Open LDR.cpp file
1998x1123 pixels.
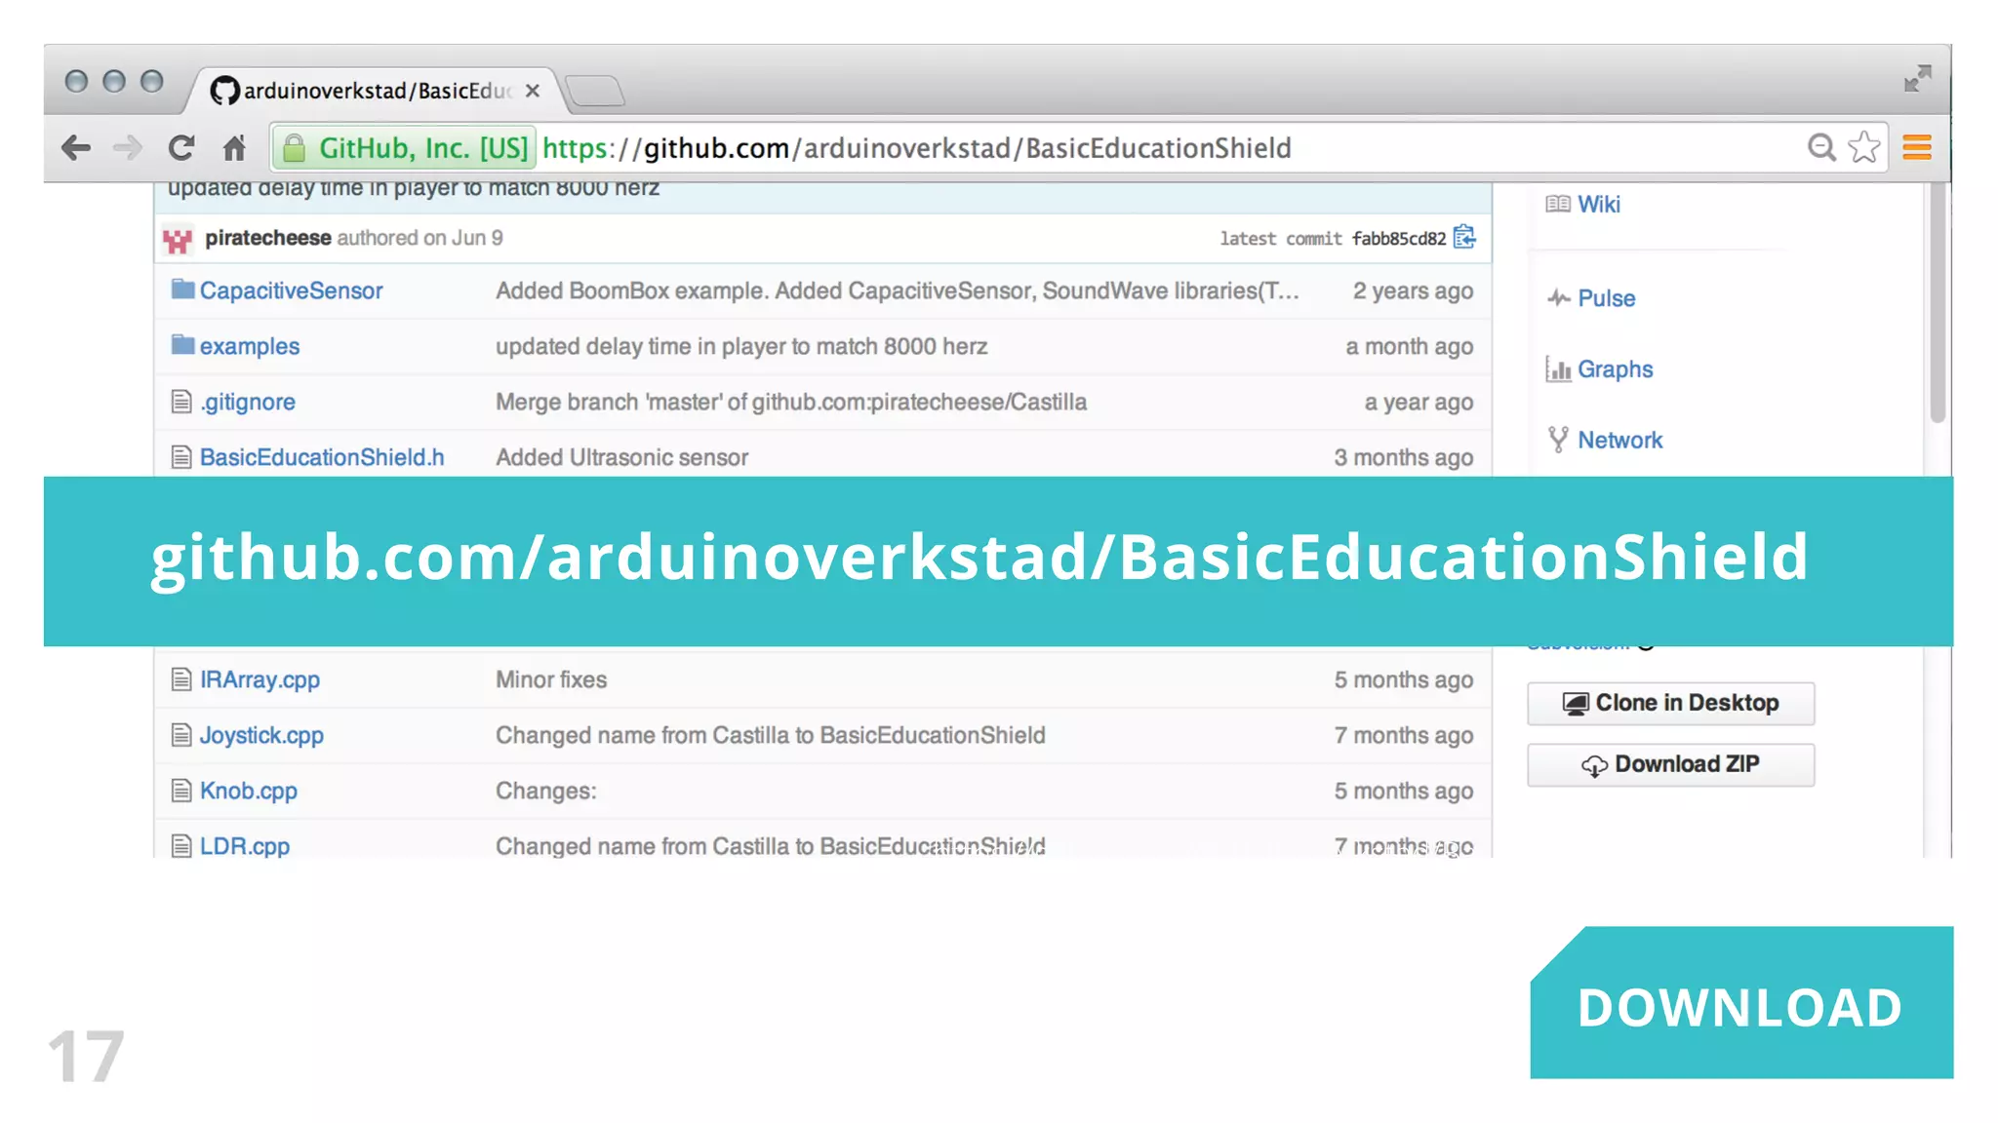click(245, 845)
